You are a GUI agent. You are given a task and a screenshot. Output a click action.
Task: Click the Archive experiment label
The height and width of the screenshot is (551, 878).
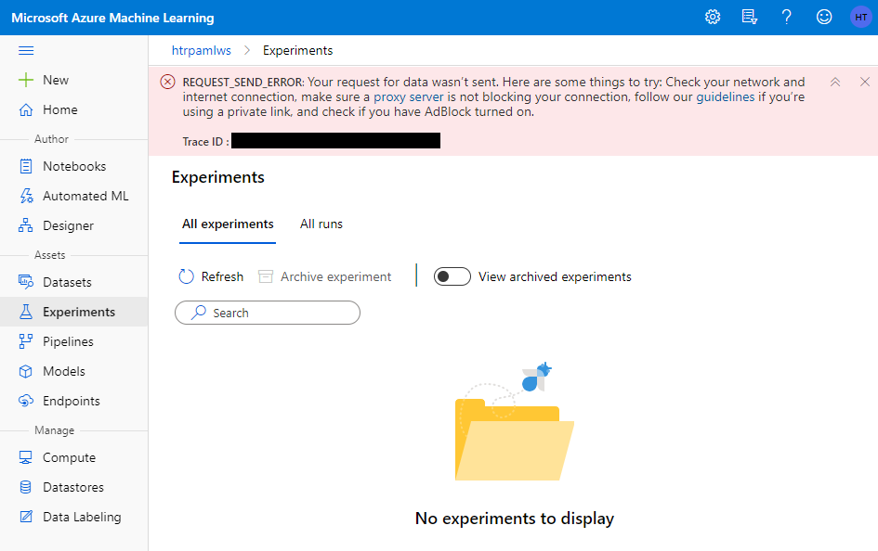(335, 276)
